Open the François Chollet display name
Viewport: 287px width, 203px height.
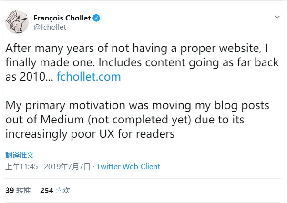pos(62,18)
